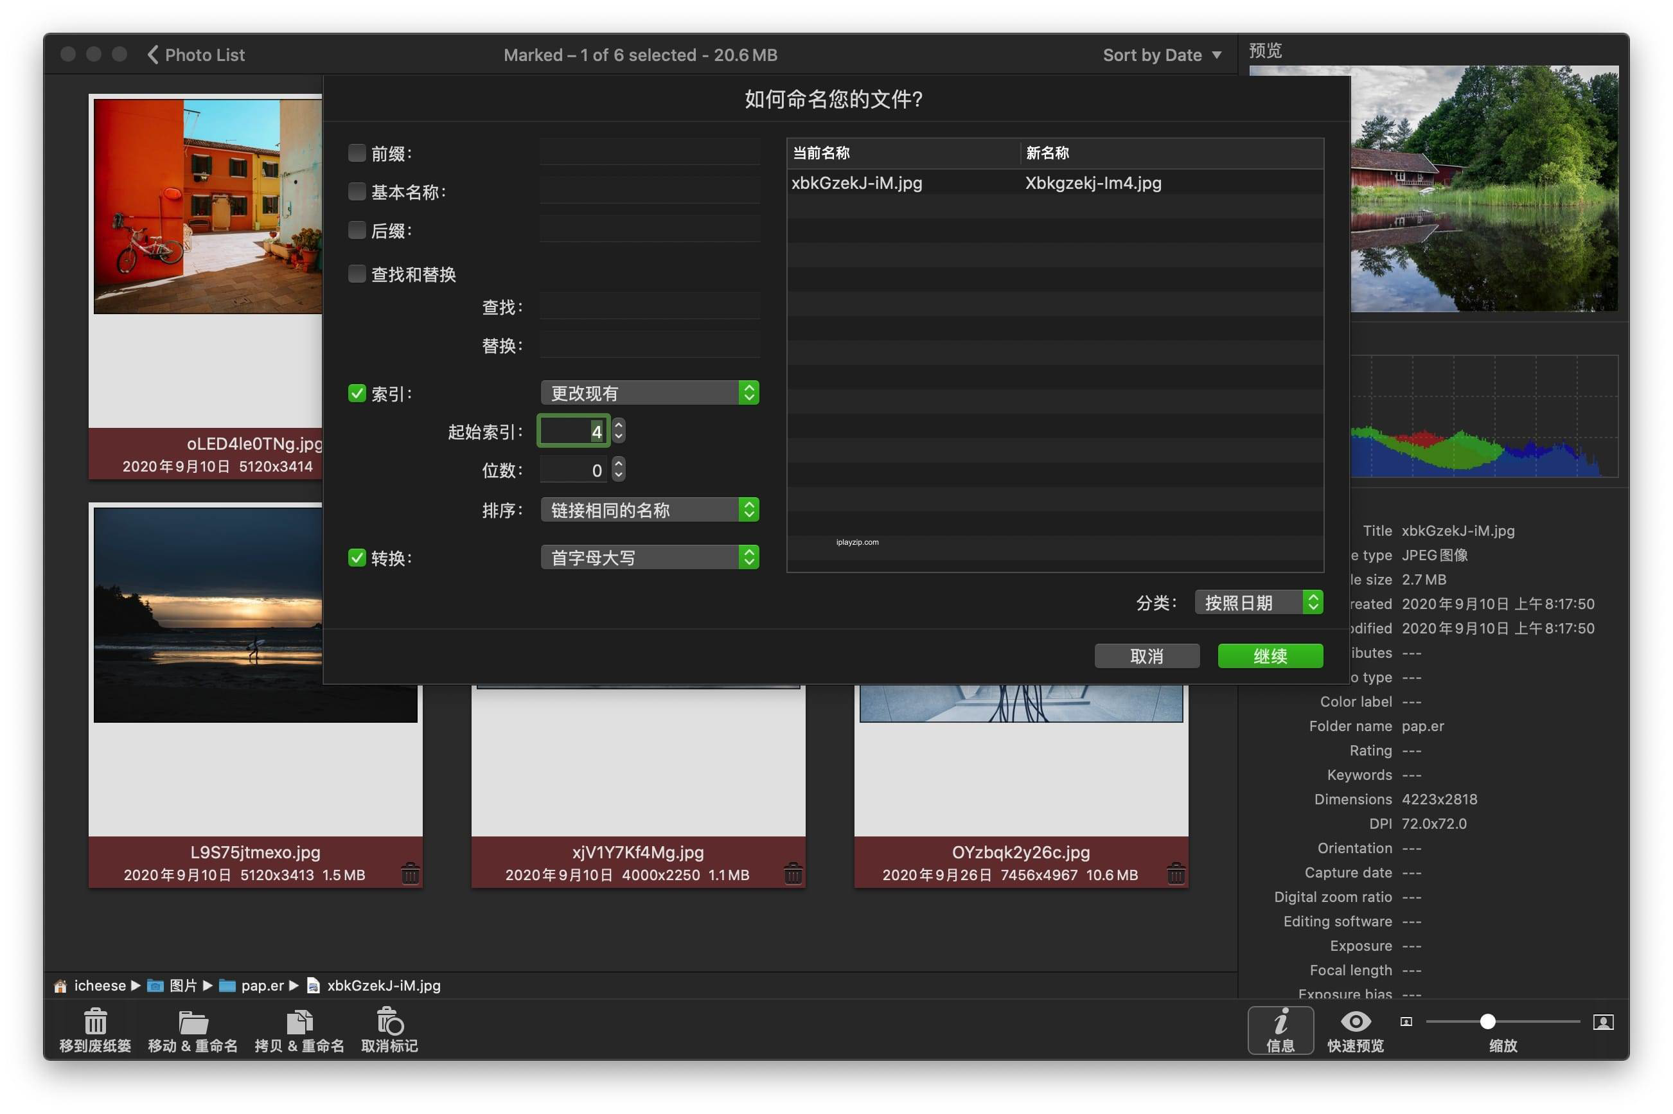
Task: Click pap.er in the path bar
Action: 262,986
